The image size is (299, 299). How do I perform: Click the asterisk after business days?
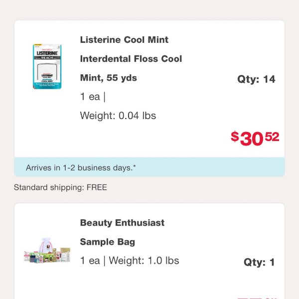[x=135, y=166]
